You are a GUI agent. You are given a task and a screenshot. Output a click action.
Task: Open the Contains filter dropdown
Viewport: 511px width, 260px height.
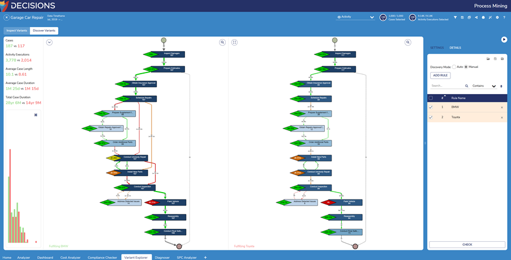tap(484, 86)
